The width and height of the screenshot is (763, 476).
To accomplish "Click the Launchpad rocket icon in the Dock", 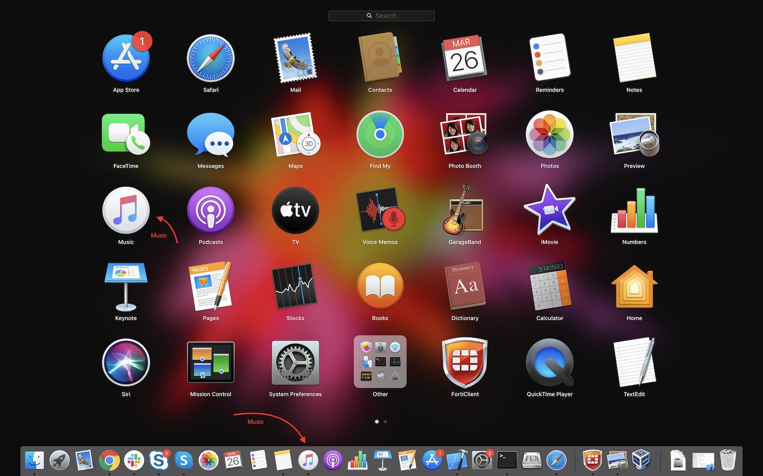I will [x=59, y=460].
